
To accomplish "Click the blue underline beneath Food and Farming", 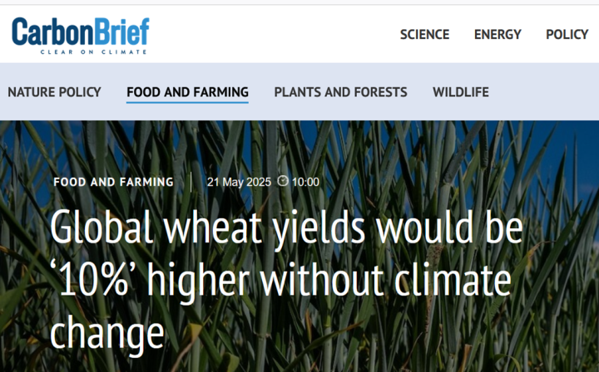I will tap(187, 103).
